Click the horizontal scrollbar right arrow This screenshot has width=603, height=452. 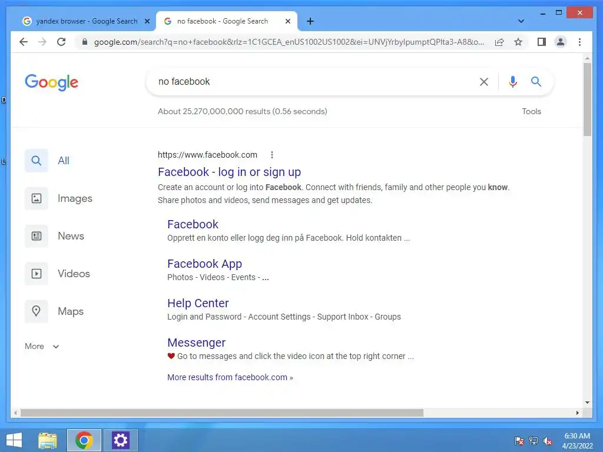click(x=577, y=413)
